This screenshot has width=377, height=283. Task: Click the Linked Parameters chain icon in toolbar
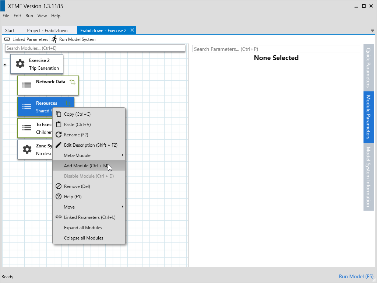7,39
